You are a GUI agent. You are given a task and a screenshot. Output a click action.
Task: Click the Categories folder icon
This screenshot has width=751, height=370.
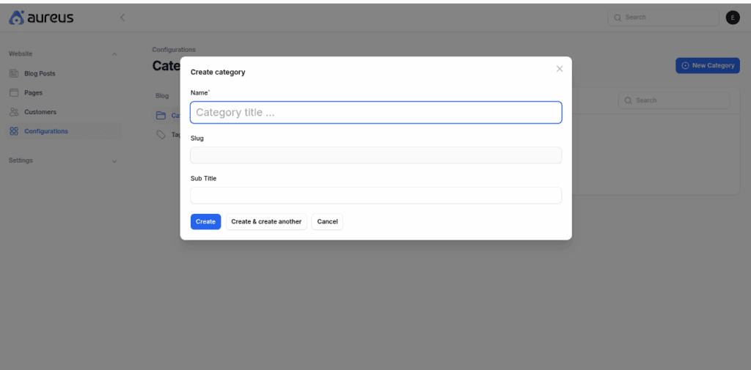tap(161, 115)
